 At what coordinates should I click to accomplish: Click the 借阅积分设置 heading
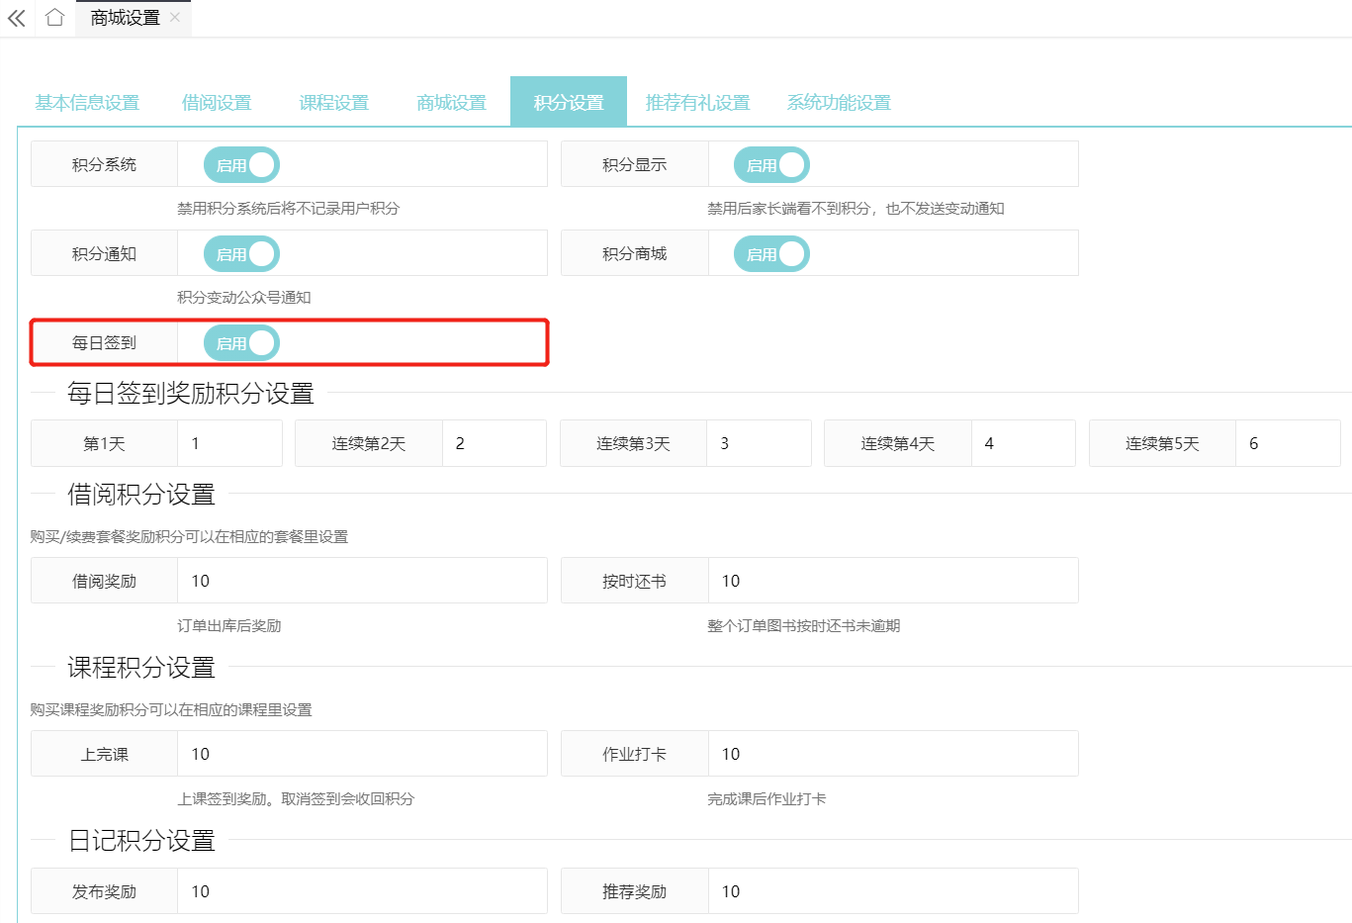click(x=141, y=495)
